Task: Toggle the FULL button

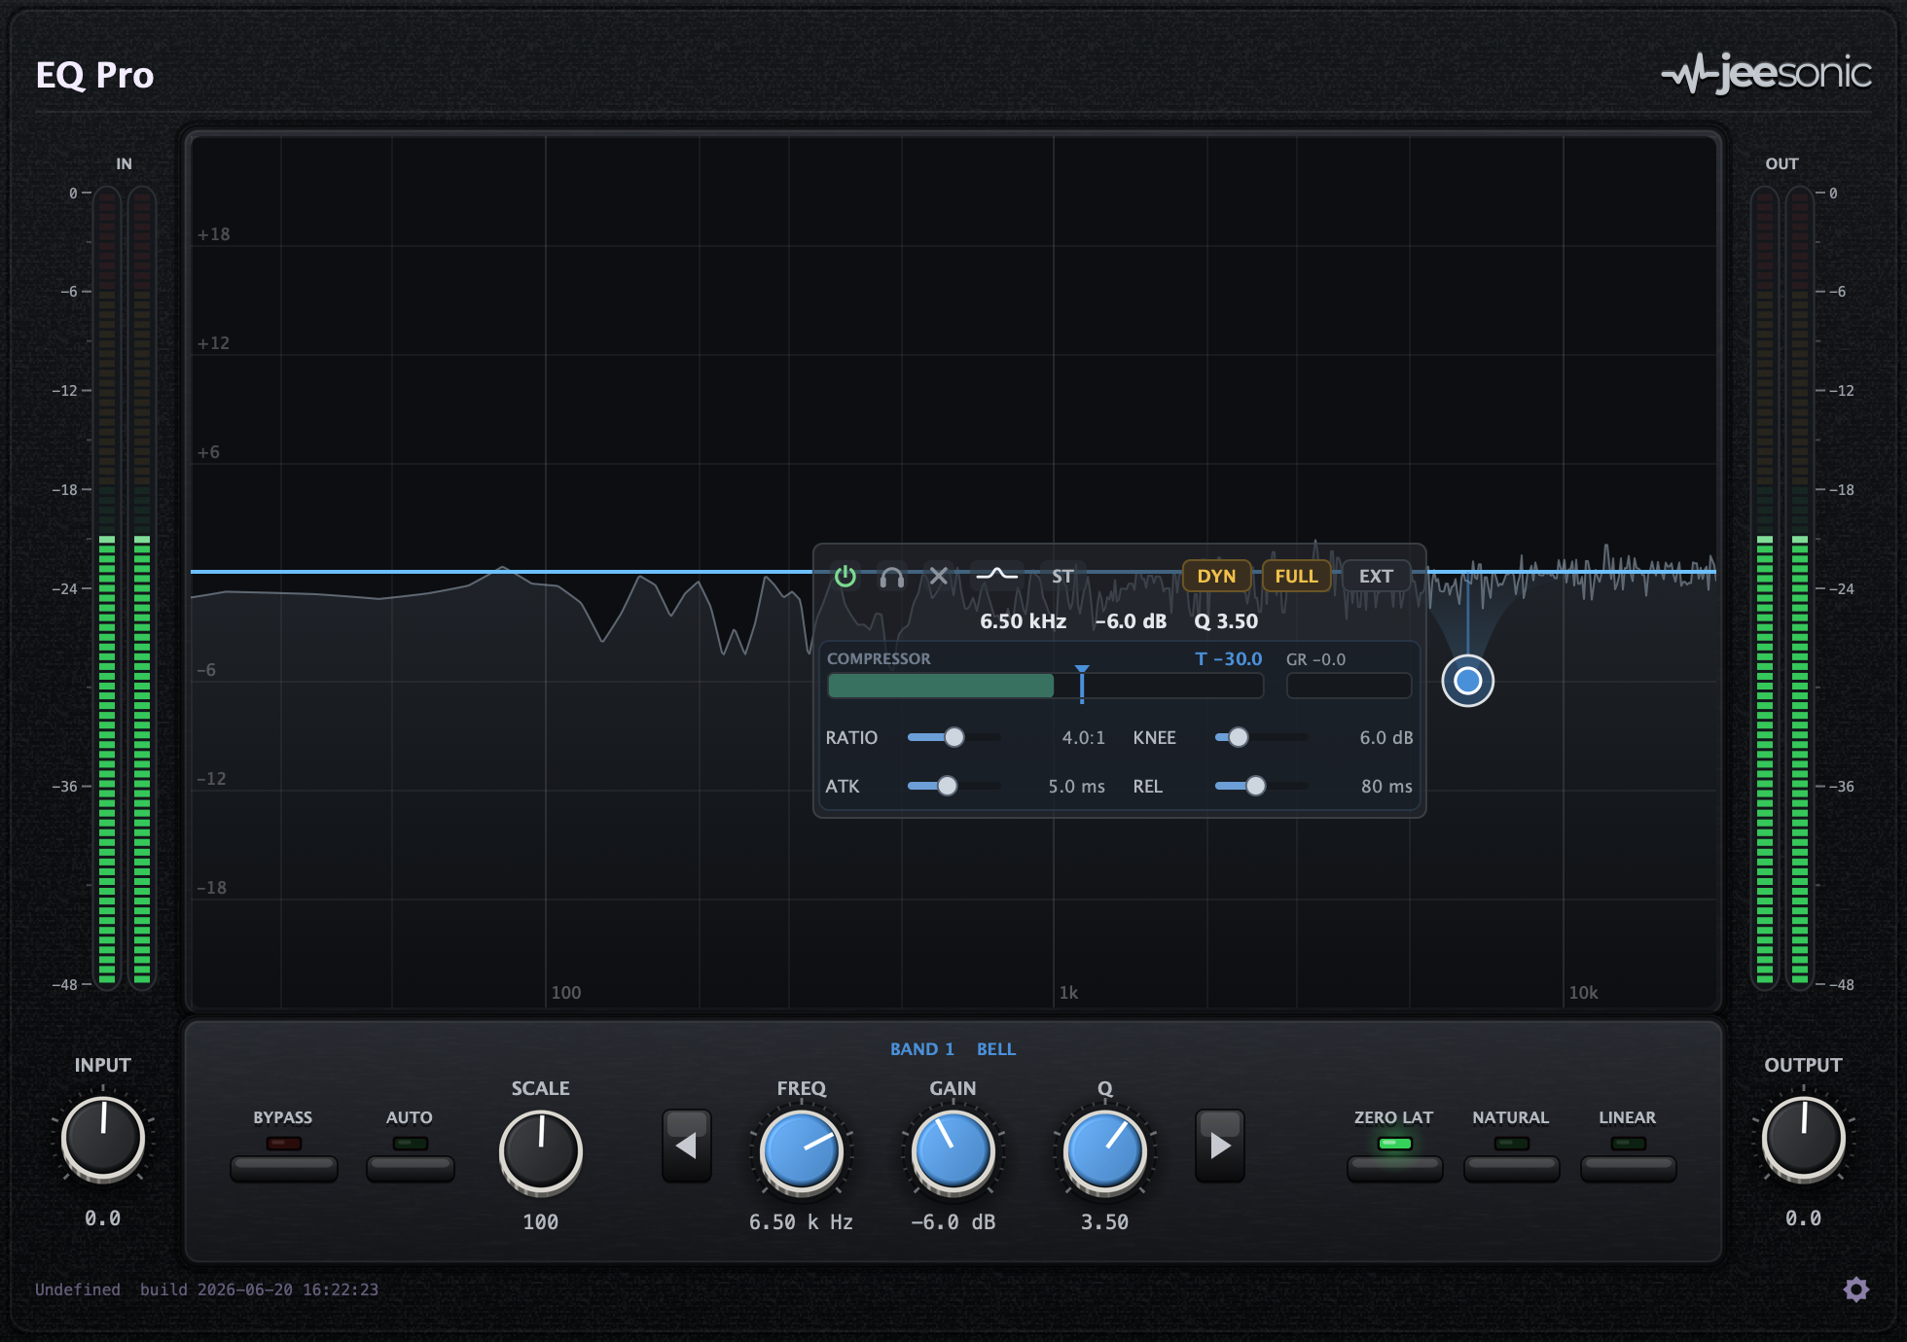Action: tap(1296, 576)
